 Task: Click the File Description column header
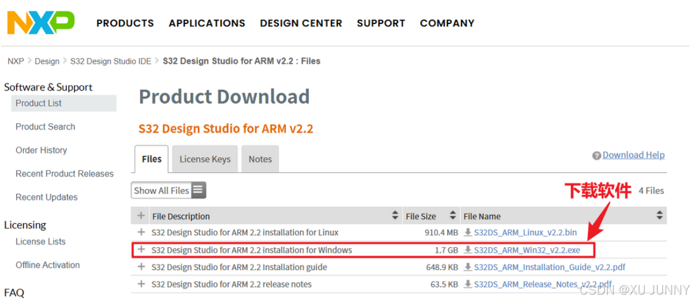(181, 216)
